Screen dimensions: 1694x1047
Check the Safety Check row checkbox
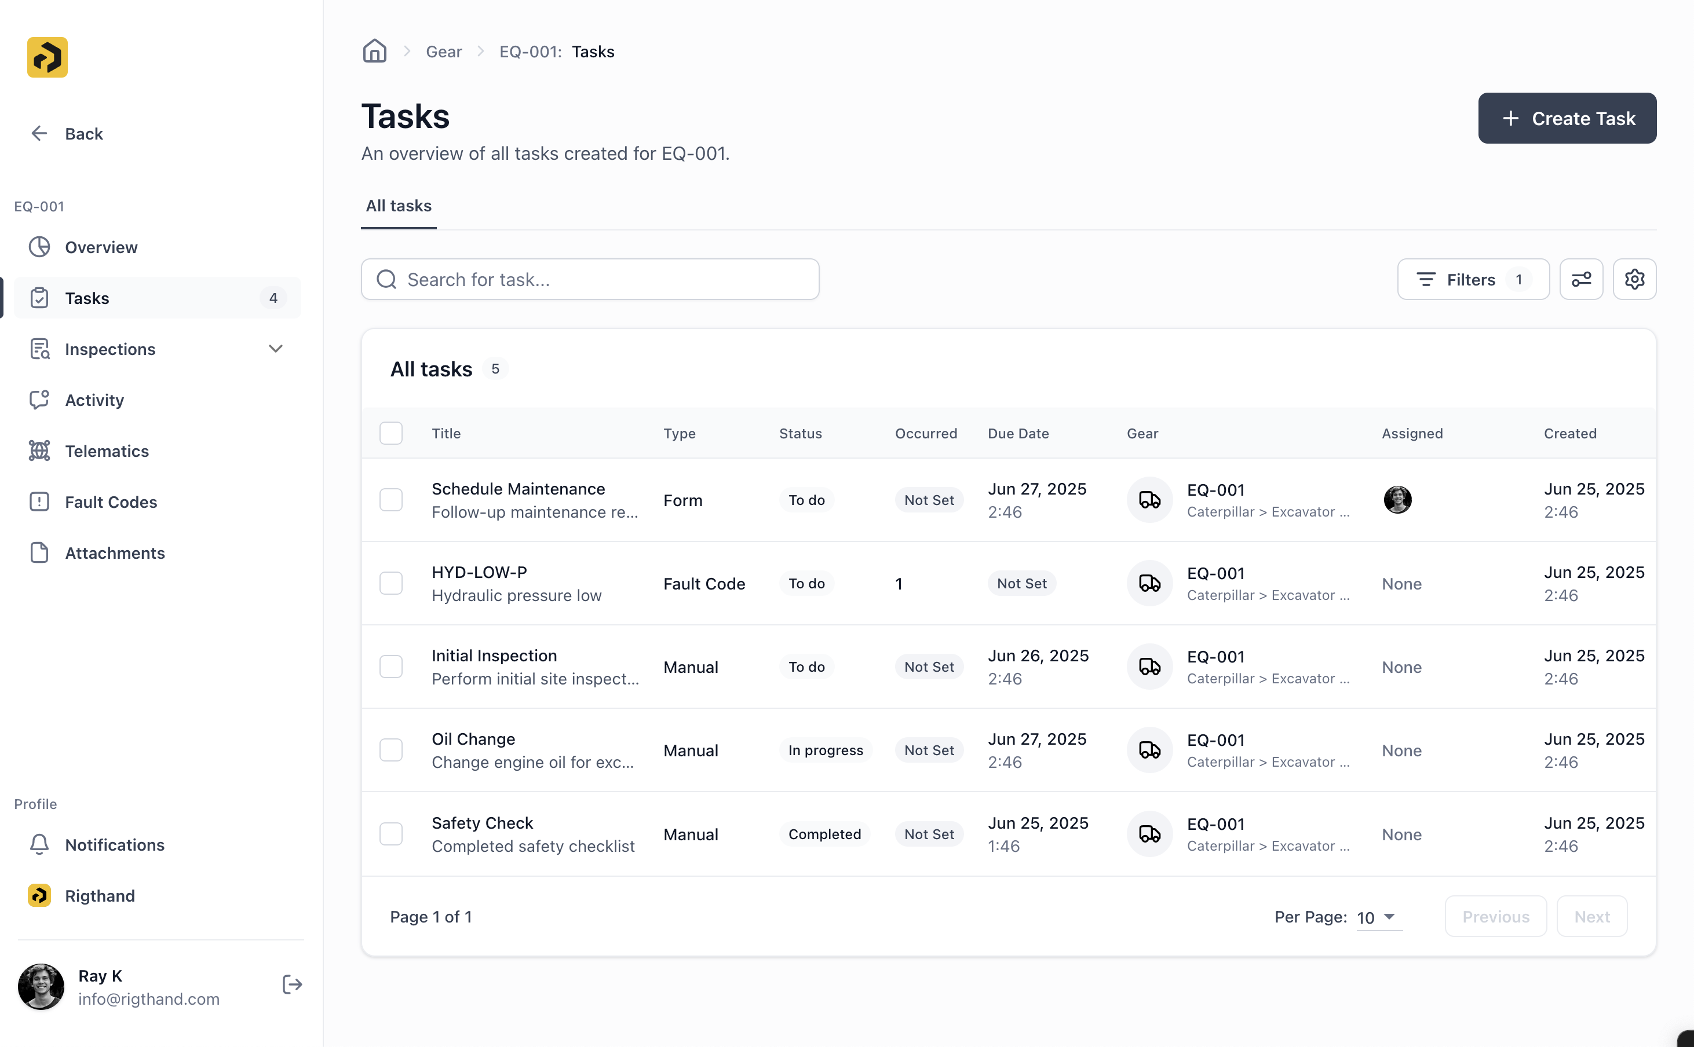pyautogui.click(x=391, y=834)
